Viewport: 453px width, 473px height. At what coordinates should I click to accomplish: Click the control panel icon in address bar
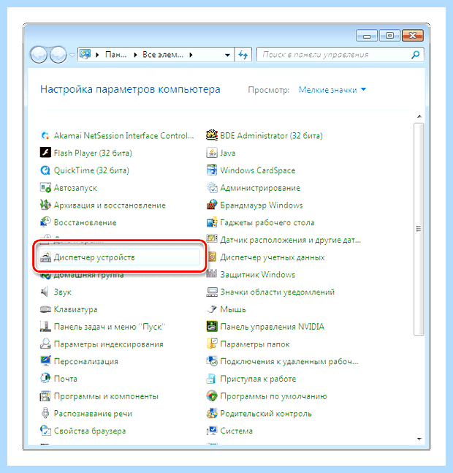pyautogui.click(x=85, y=54)
